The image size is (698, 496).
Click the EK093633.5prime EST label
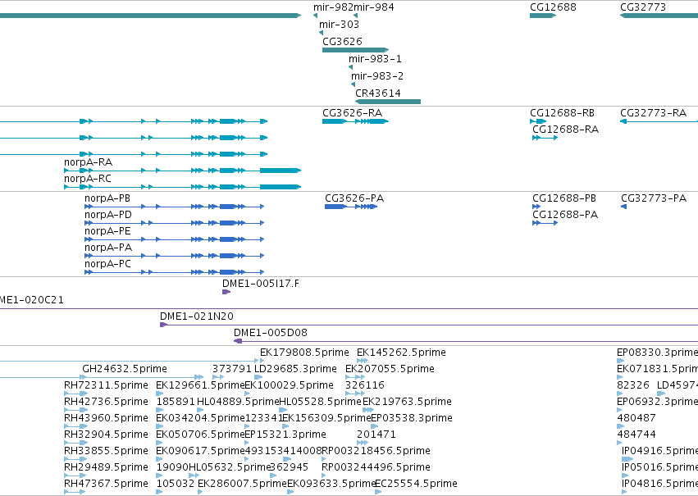331,485
